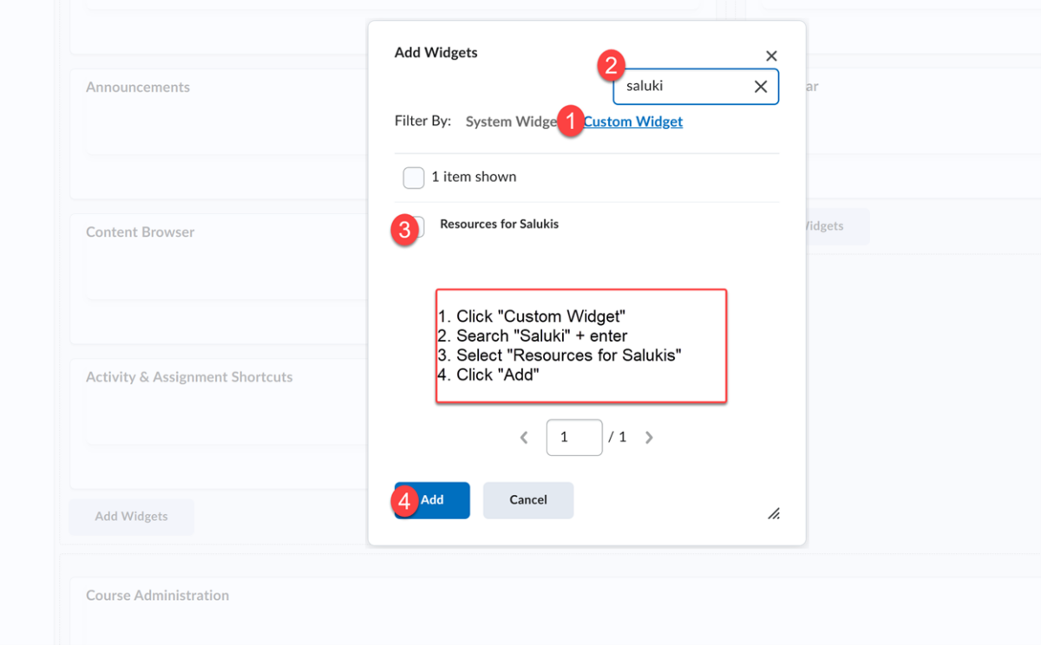
Task: Click the resize handle in dialog corner
Action: pos(773,514)
